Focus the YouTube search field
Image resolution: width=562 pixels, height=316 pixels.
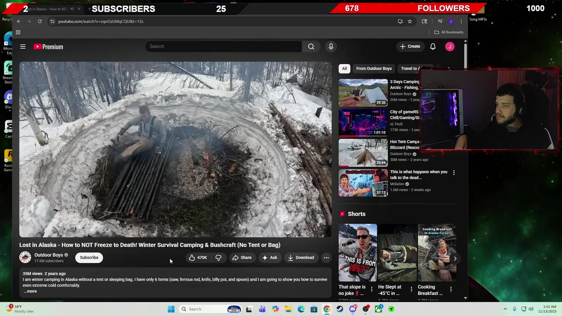(x=223, y=47)
